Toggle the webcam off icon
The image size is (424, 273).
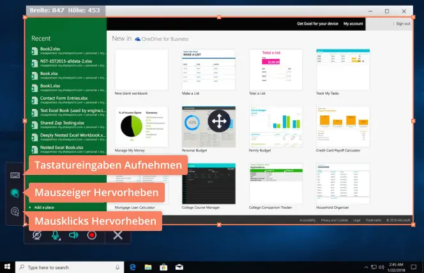click(x=37, y=235)
